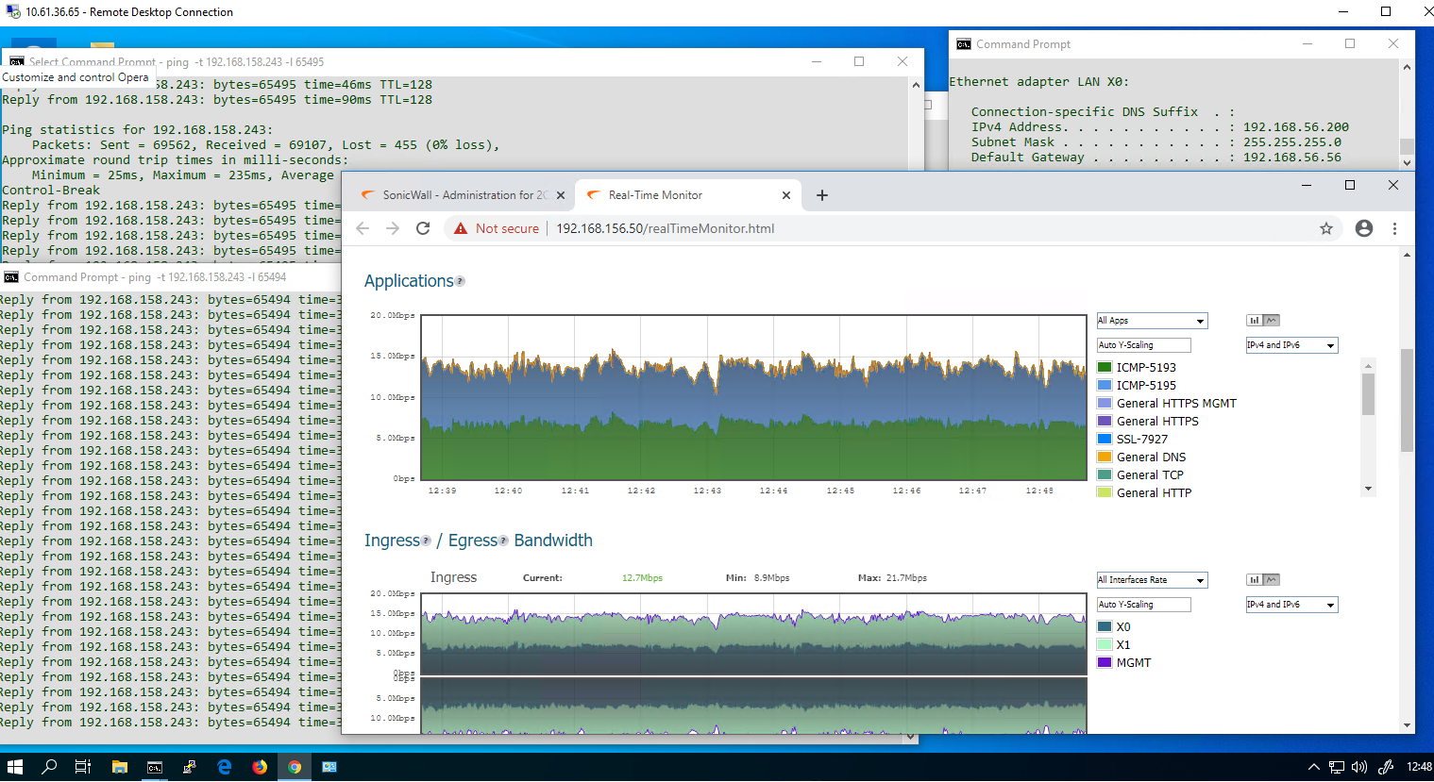Open Control Panel taskbar icon
Screen dimensions: 1434x782
[329, 767]
